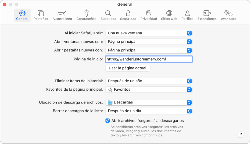Open the Abrir ventanas nuevas con dropdown

[149, 42]
